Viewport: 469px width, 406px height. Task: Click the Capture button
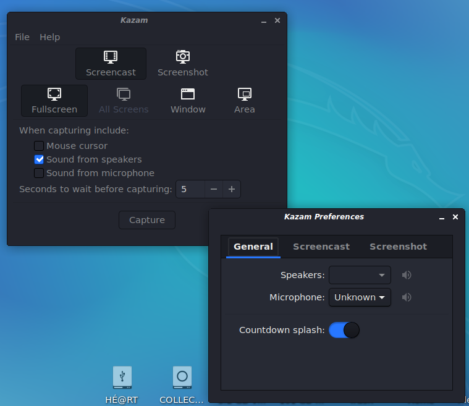[x=147, y=220]
